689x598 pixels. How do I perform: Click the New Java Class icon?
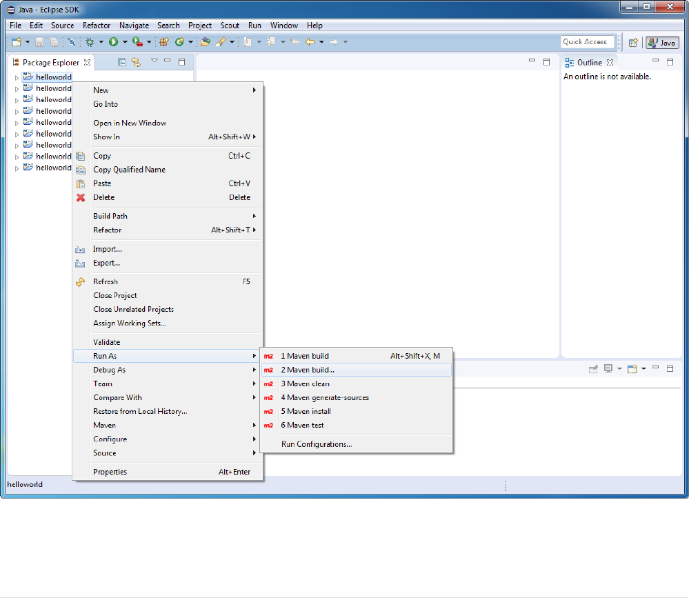point(179,42)
